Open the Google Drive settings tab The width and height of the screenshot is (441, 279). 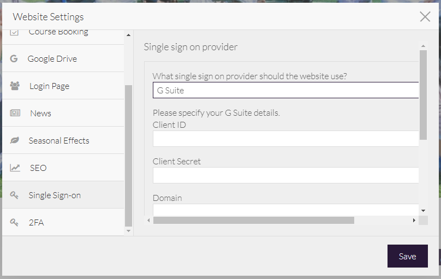52,58
